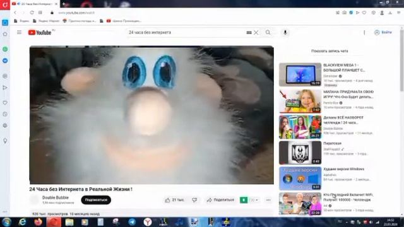
Task: Start voice search with microphone icon
Action: tap(285, 32)
